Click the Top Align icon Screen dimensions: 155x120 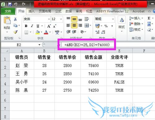[68, 19]
